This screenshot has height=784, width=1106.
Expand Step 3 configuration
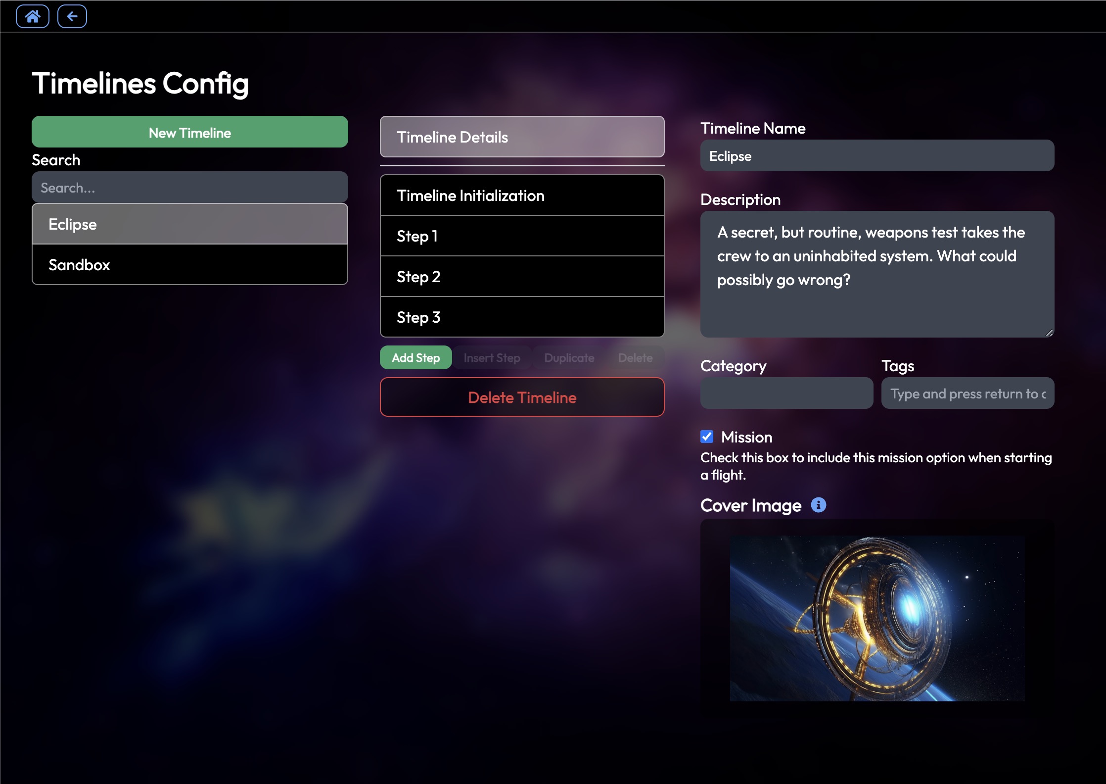tap(522, 316)
